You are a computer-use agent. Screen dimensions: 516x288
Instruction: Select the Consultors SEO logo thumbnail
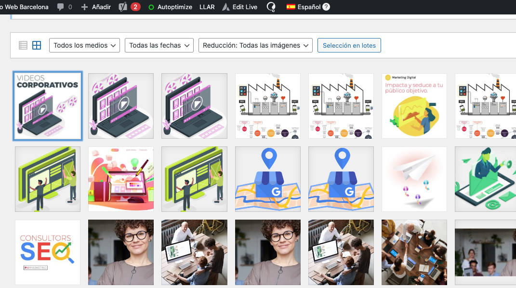48,252
